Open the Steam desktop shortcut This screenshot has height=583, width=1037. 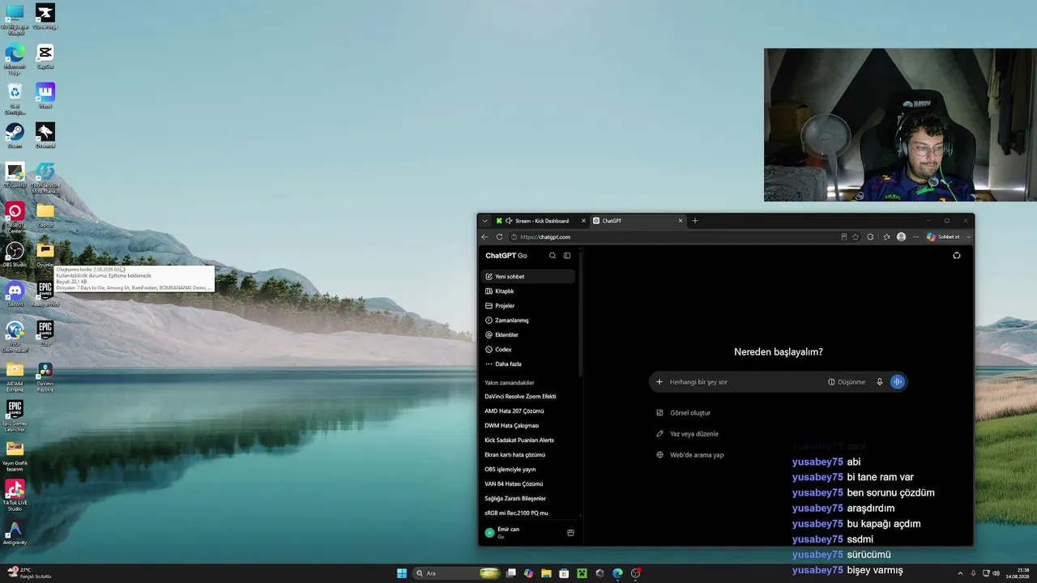coord(15,134)
